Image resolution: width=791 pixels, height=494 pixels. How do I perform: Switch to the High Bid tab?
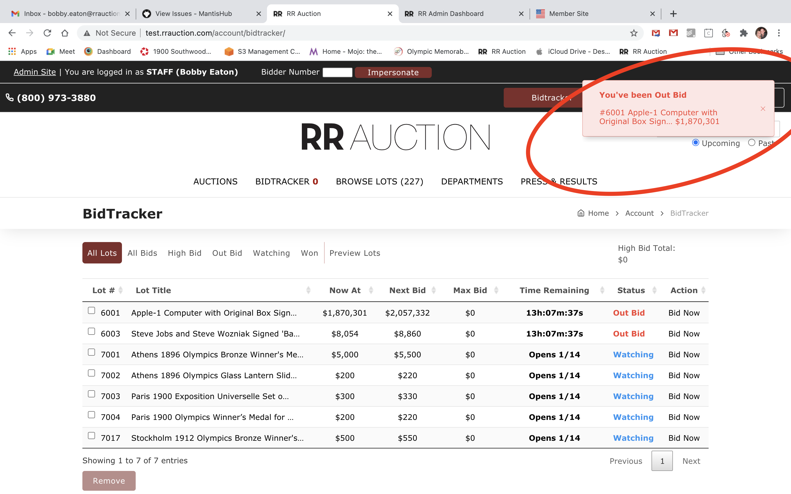(x=184, y=253)
